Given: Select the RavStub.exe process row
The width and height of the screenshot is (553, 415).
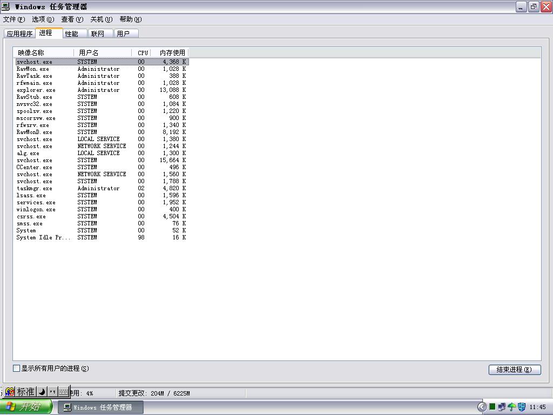Looking at the screenshot, I should [x=102, y=97].
